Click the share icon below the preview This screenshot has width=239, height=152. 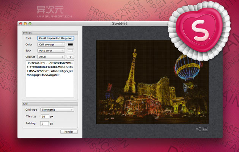(x=198, y=129)
